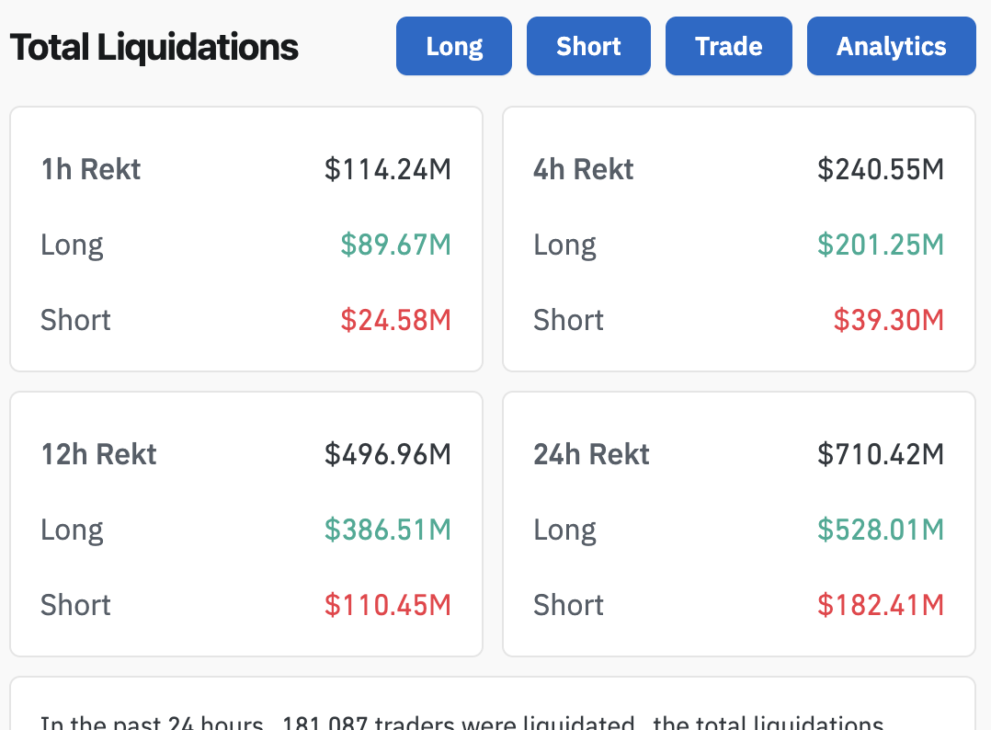Click the red $182.41M short value
This screenshot has height=730, width=991.
[x=881, y=605]
